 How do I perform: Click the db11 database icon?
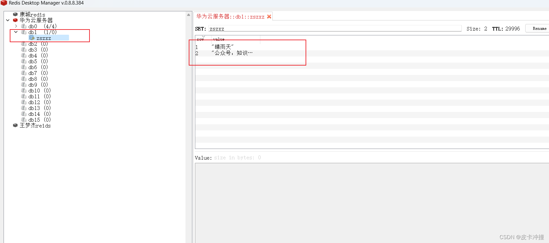point(24,96)
